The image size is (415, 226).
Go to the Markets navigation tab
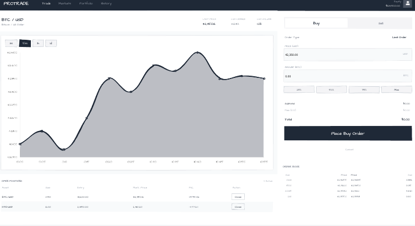[65, 3]
